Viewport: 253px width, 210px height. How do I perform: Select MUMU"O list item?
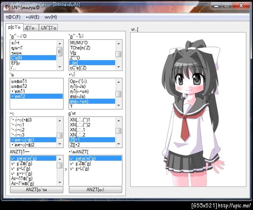pyautogui.click(x=92, y=43)
